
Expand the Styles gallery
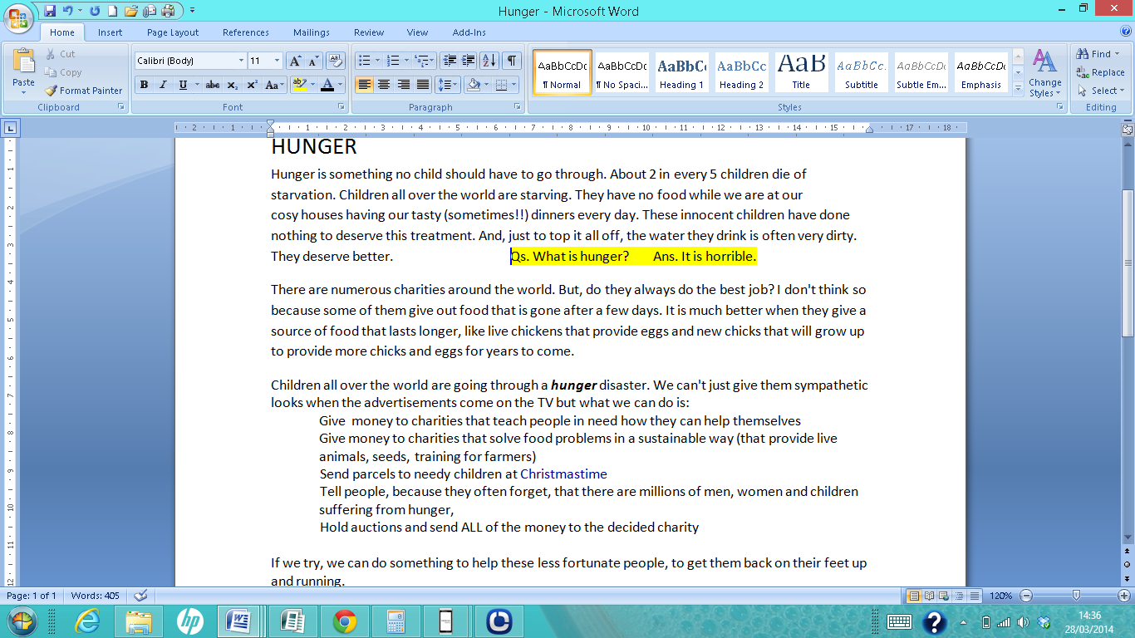point(1019,88)
